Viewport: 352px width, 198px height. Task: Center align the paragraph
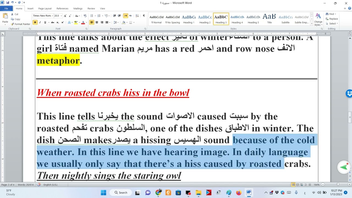click(x=97, y=22)
